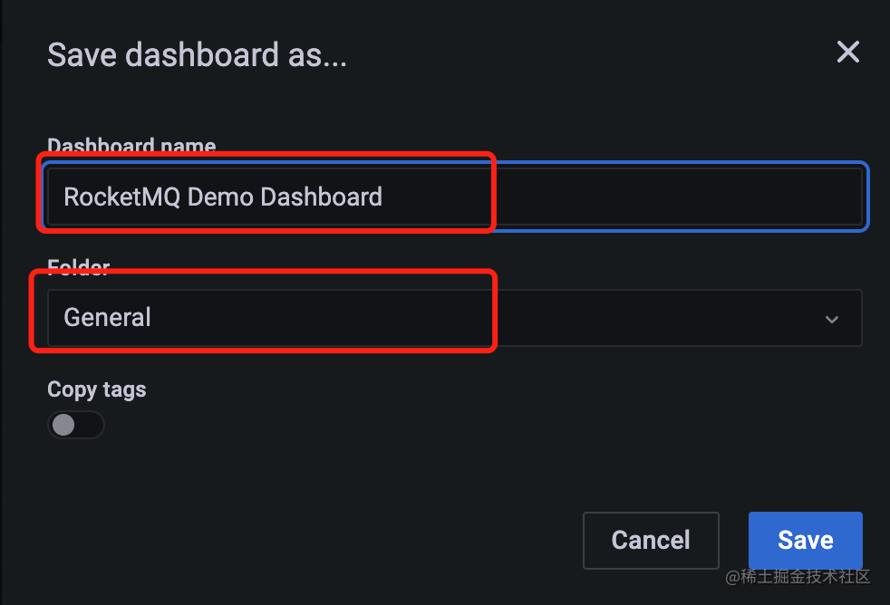Click the Dashboard name label
This screenshot has height=605, width=890.
click(x=131, y=146)
